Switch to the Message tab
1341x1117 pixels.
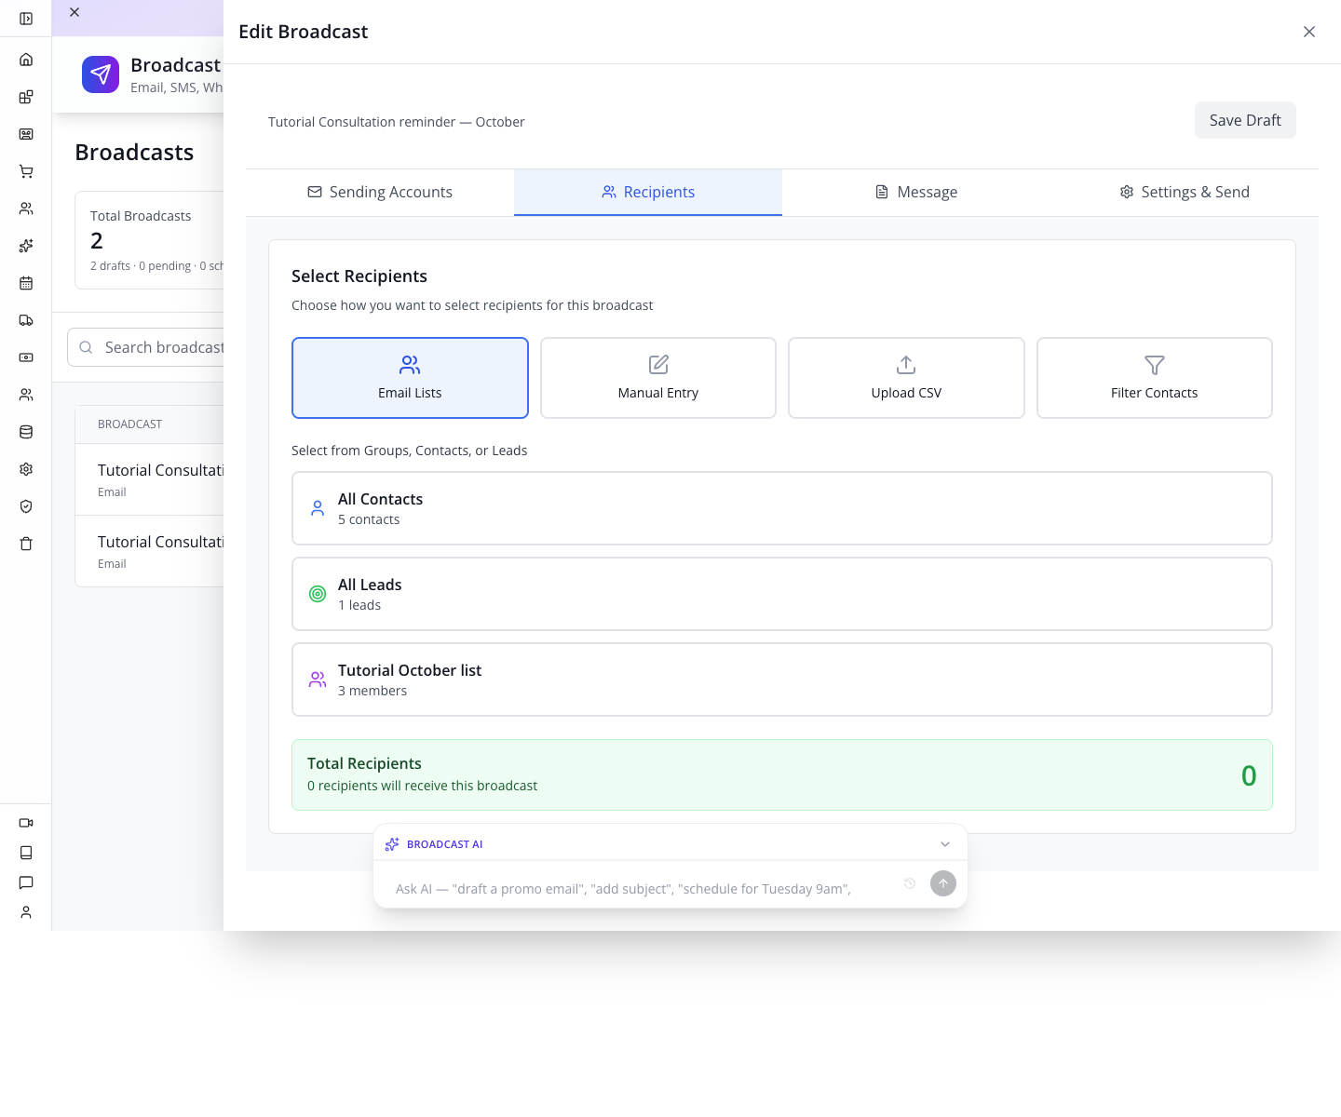916,192
